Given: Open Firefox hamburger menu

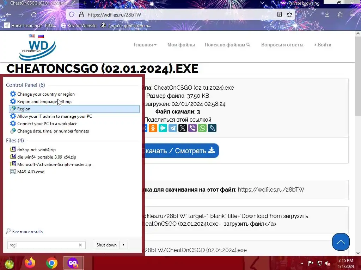Looking at the screenshot, I should (353, 15).
